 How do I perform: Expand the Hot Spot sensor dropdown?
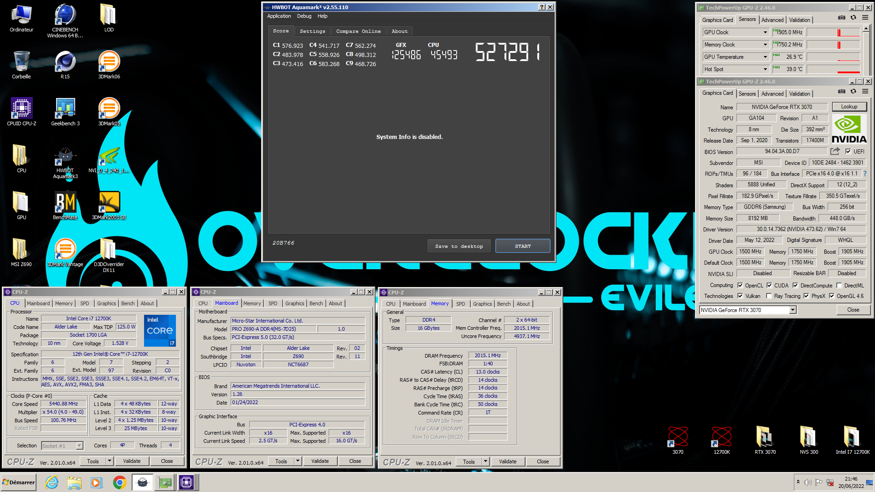click(765, 69)
